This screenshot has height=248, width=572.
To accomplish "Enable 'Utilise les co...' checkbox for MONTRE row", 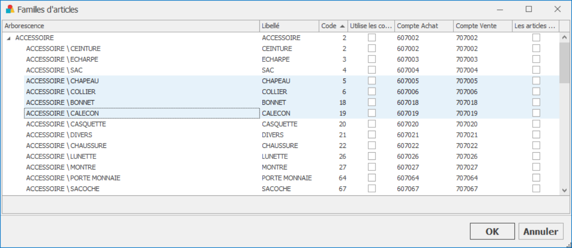I will [x=371, y=167].
